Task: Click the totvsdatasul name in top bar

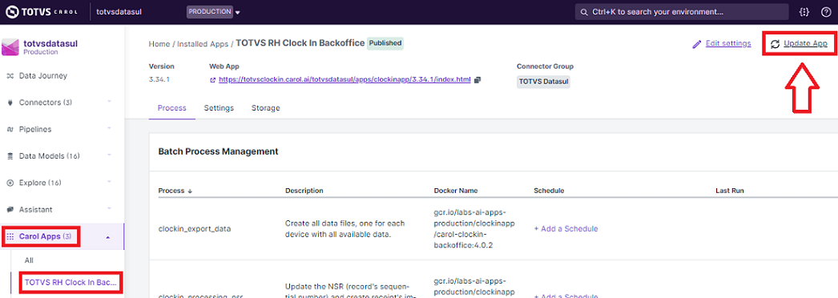Action: (x=119, y=11)
